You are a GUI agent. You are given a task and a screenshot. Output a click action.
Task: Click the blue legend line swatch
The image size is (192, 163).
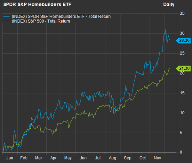click(6, 16)
